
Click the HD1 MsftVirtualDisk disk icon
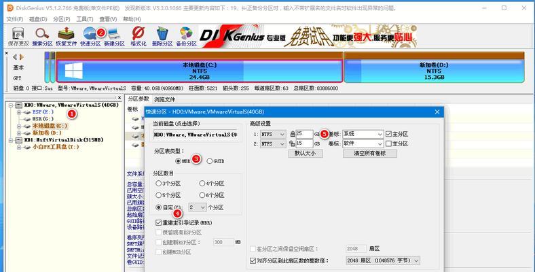(x=19, y=140)
